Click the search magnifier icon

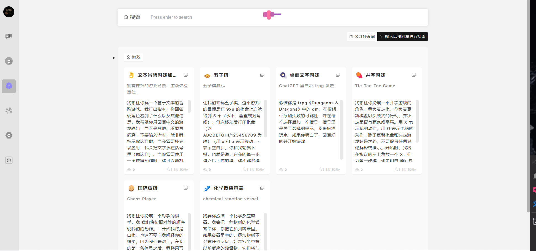pos(126,17)
